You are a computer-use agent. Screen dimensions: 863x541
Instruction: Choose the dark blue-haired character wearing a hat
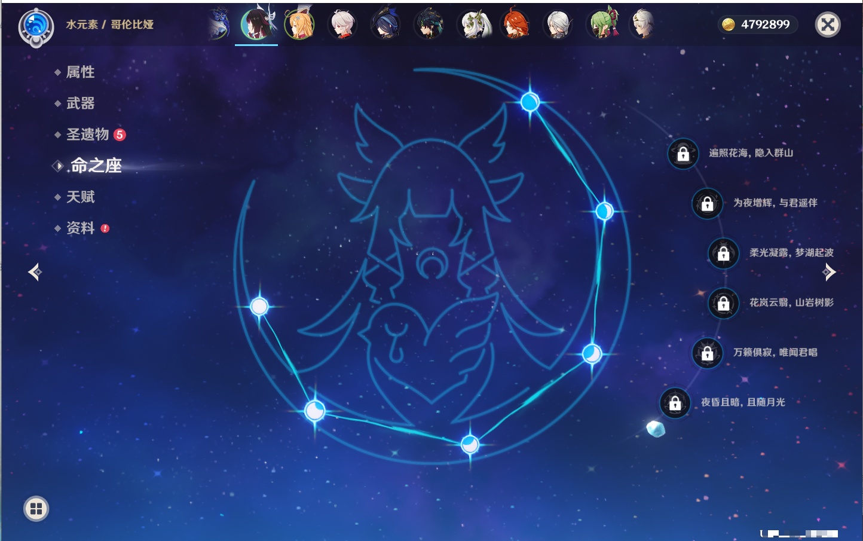point(385,25)
